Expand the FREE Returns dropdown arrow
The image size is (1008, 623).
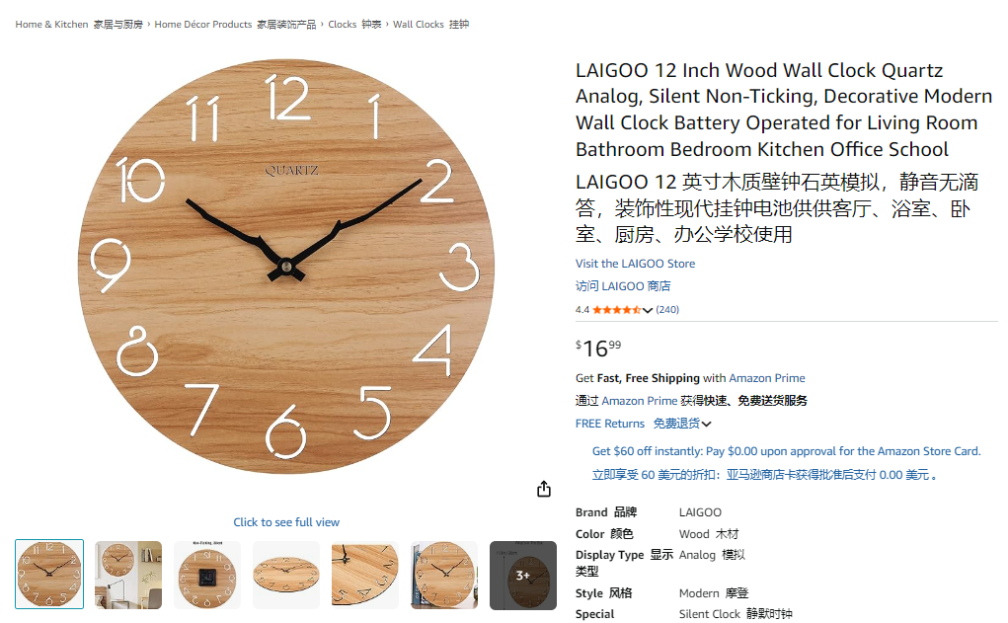[707, 425]
